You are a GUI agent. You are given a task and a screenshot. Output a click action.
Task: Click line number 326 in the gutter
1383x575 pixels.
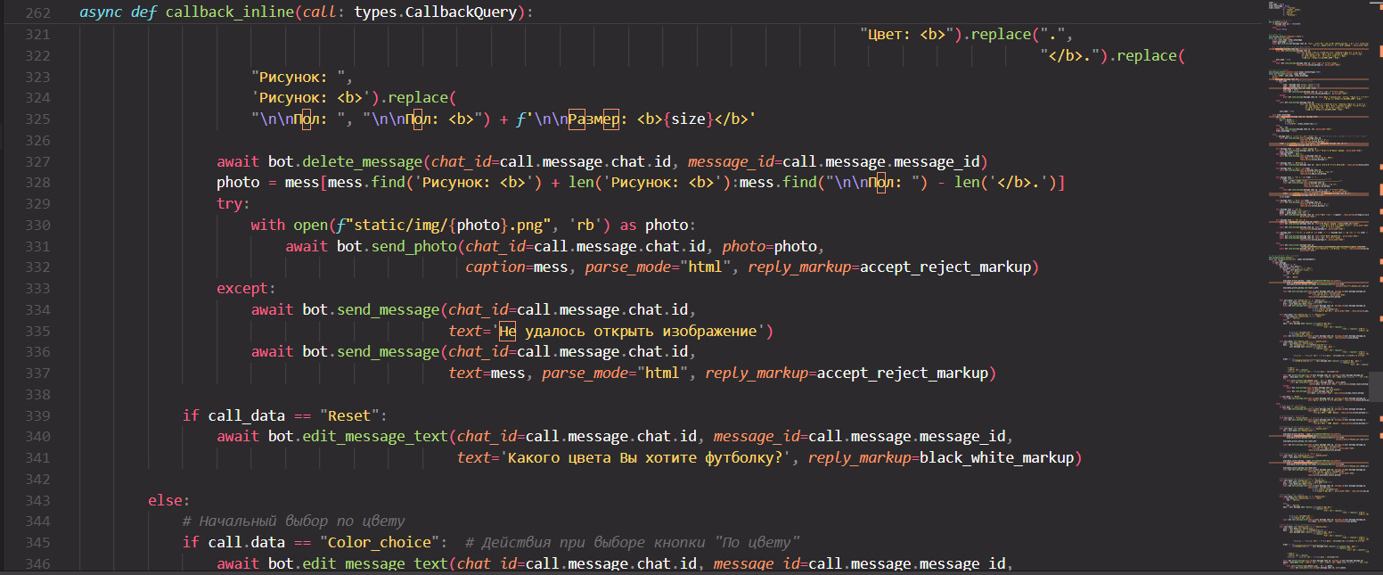(39, 141)
